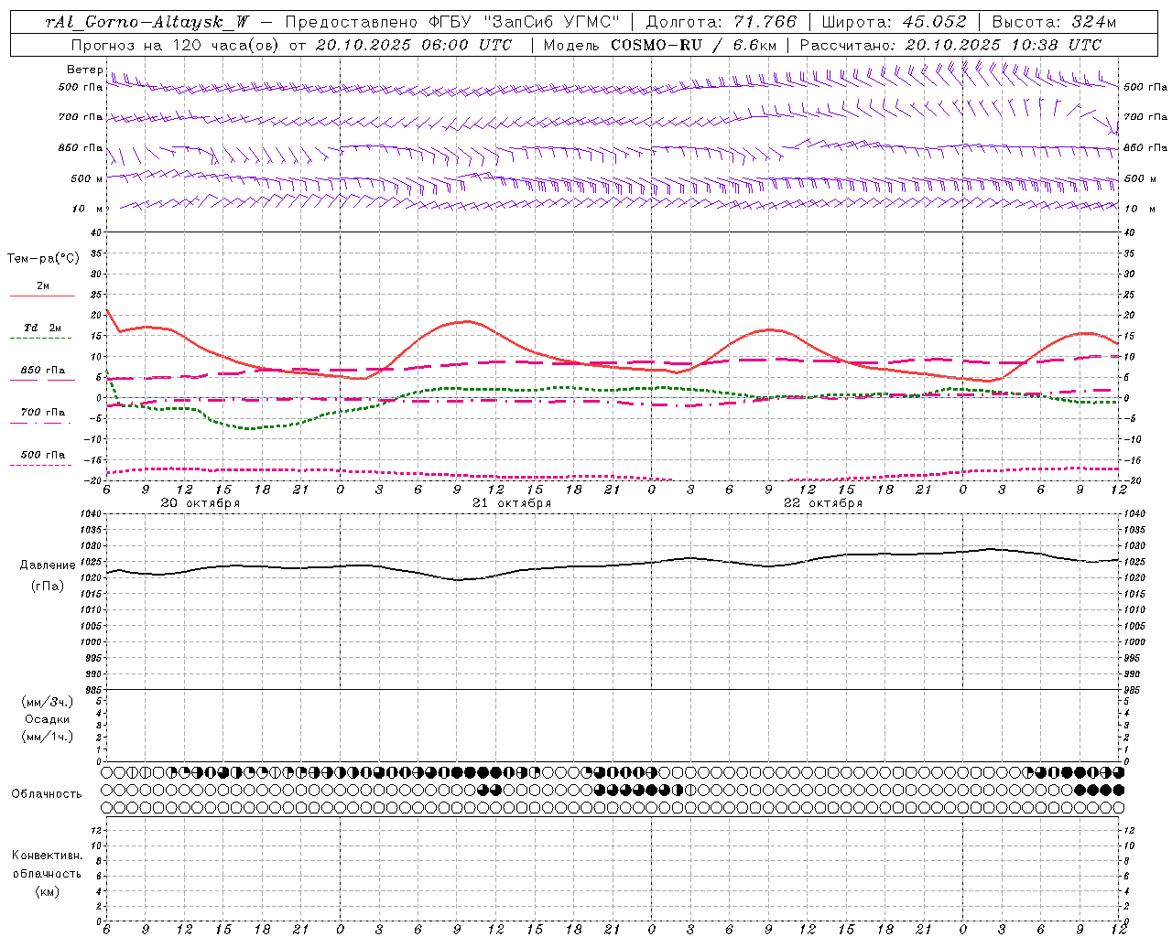
Task: Click the Долгота: 71.766 value
Action: pos(722,23)
